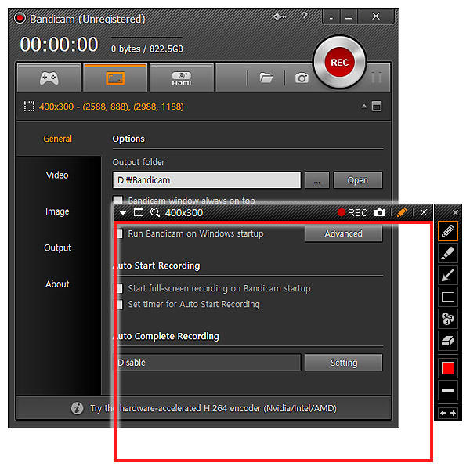Toggle Run Bandicam on Windows startup

(119, 233)
